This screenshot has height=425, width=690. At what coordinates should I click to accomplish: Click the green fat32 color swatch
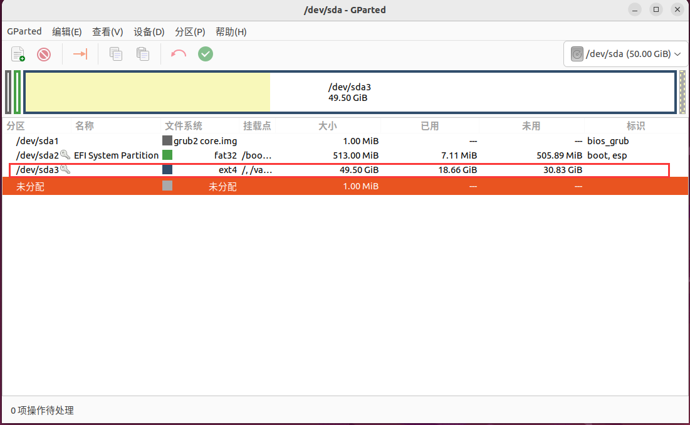click(167, 155)
